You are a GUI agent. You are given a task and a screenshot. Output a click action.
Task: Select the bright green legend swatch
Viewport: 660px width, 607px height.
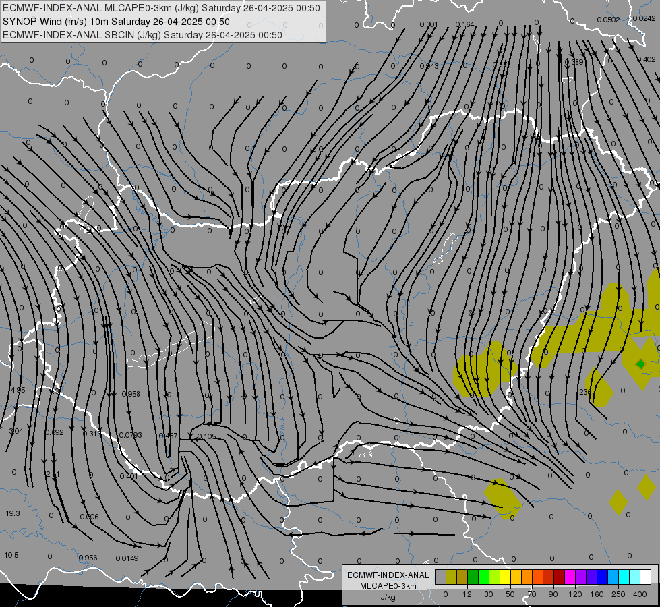[x=483, y=577]
